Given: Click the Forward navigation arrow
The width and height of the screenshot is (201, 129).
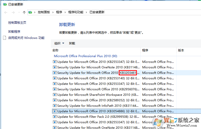Looking at the screenshot, I should (x=13, y=12).
